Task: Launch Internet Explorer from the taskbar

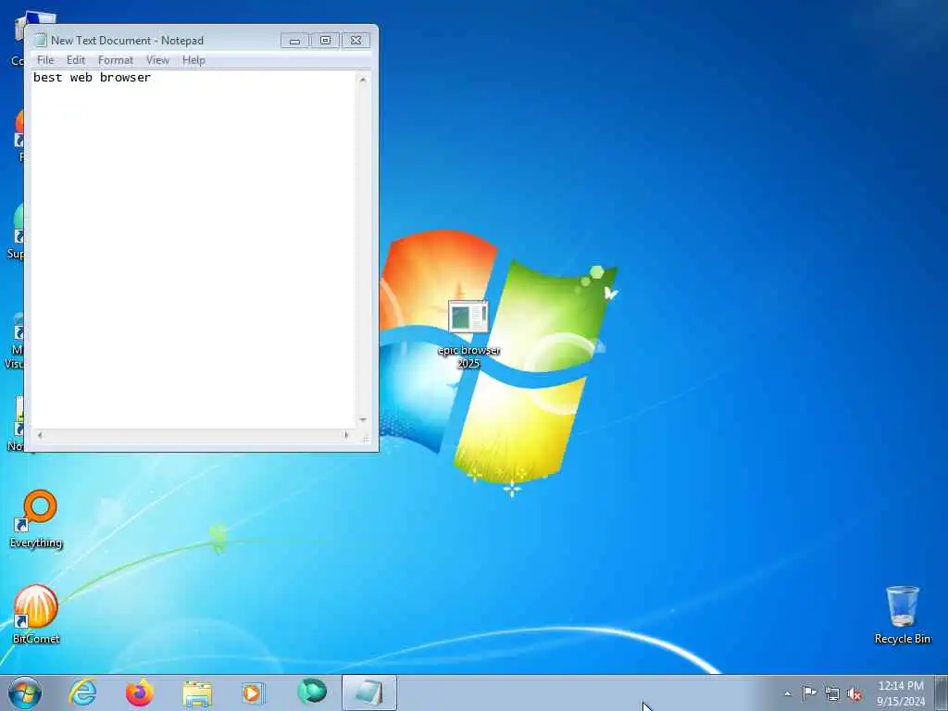Action: [82, 692]
